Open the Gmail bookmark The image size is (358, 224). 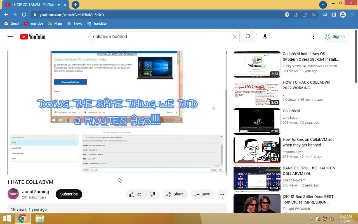12,24
